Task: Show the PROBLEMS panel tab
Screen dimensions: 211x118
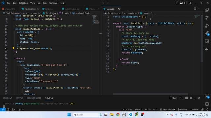Action: 8,98
